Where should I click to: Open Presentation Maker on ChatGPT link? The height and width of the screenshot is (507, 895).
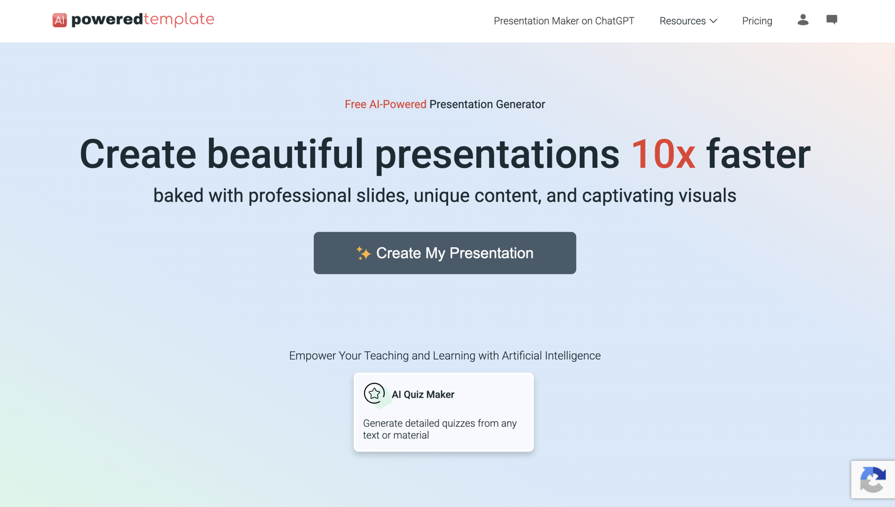564,21
